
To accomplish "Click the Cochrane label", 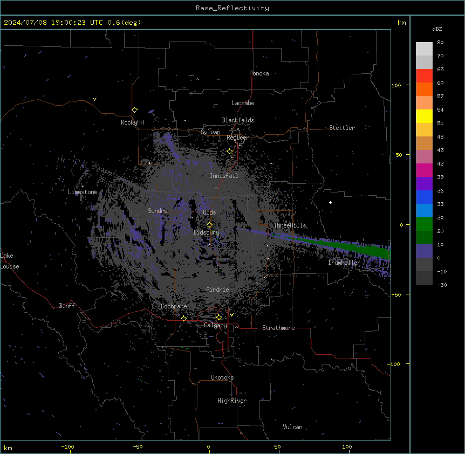I will [174, 306].
